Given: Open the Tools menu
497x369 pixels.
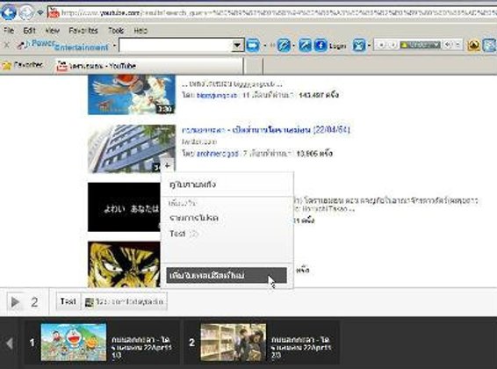Looking at the screenshot, I should pyautogui.click(x=116, y=31).
